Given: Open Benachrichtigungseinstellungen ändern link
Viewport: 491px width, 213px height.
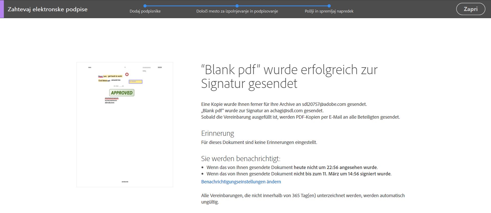Looking at the screenshot, I should [241, 182].
